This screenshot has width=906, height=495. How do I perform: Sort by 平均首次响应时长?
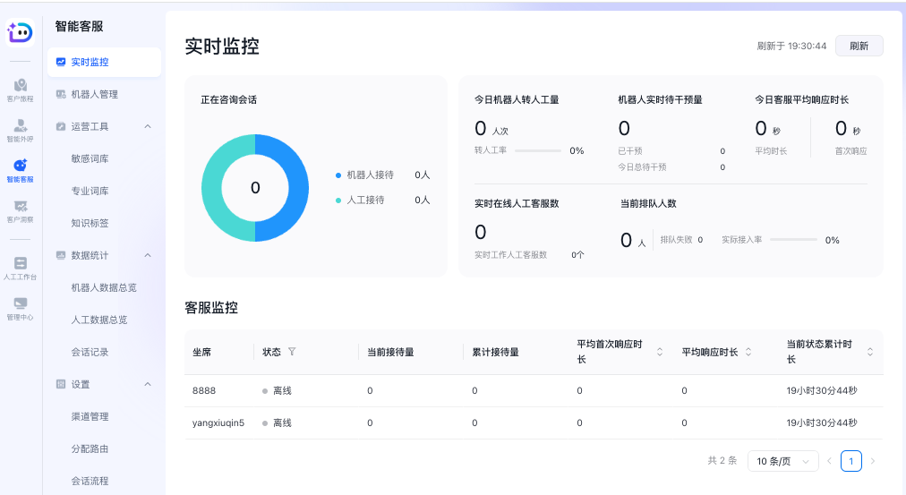click(x=660, y=352)
